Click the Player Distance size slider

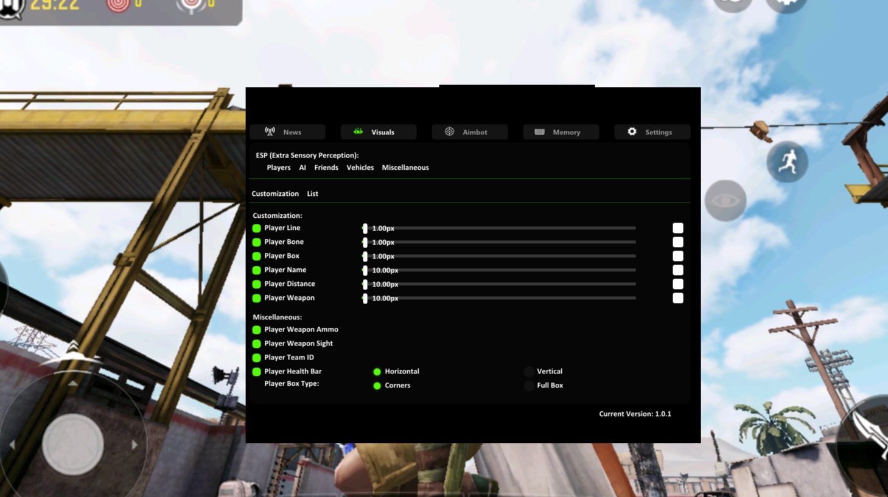pos(499,284)
